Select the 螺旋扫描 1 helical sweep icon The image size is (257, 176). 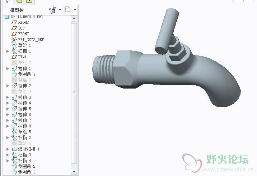click(x=14, y=149)
